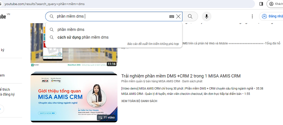Toggle the browser side panel icon
283x125 pixels.
(x=261, y=4)
